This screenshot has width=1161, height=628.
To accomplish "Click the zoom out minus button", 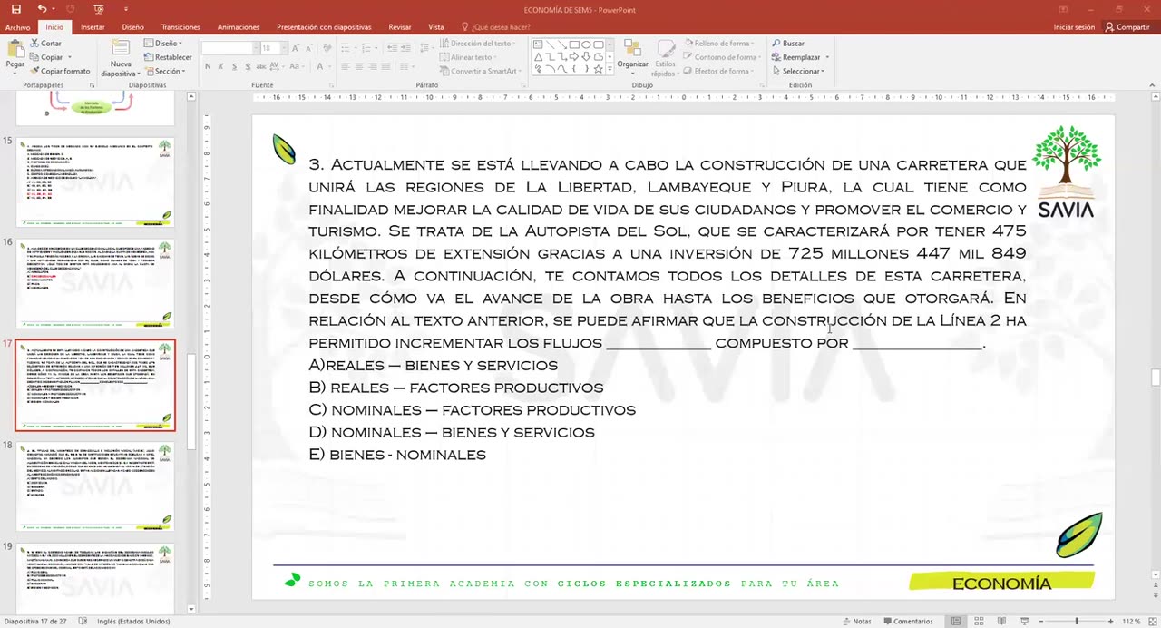I will (1041, 622).
